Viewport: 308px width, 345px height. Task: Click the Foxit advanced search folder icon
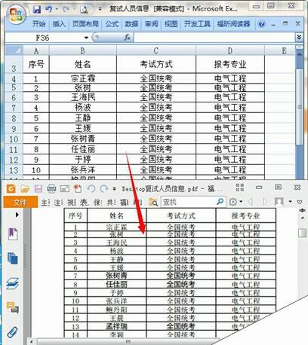[x=153, y=202]
